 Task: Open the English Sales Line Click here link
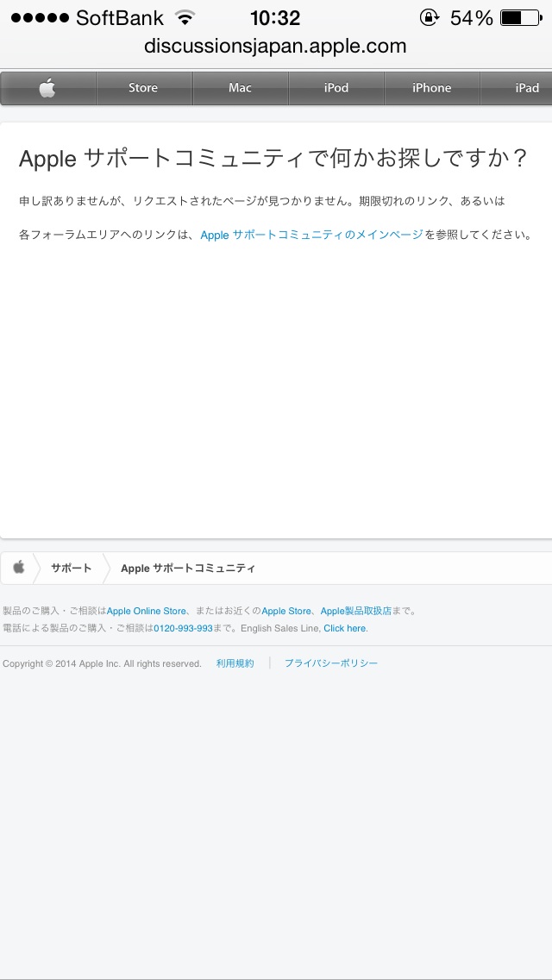pyautogui.click(x=345, y=628)
